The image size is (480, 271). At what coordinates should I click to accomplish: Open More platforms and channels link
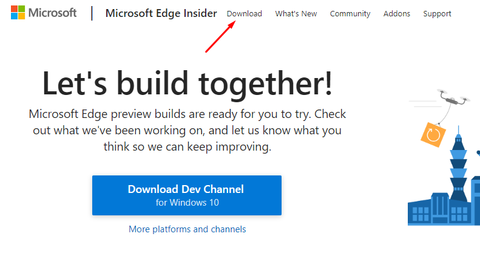point(187,229)
